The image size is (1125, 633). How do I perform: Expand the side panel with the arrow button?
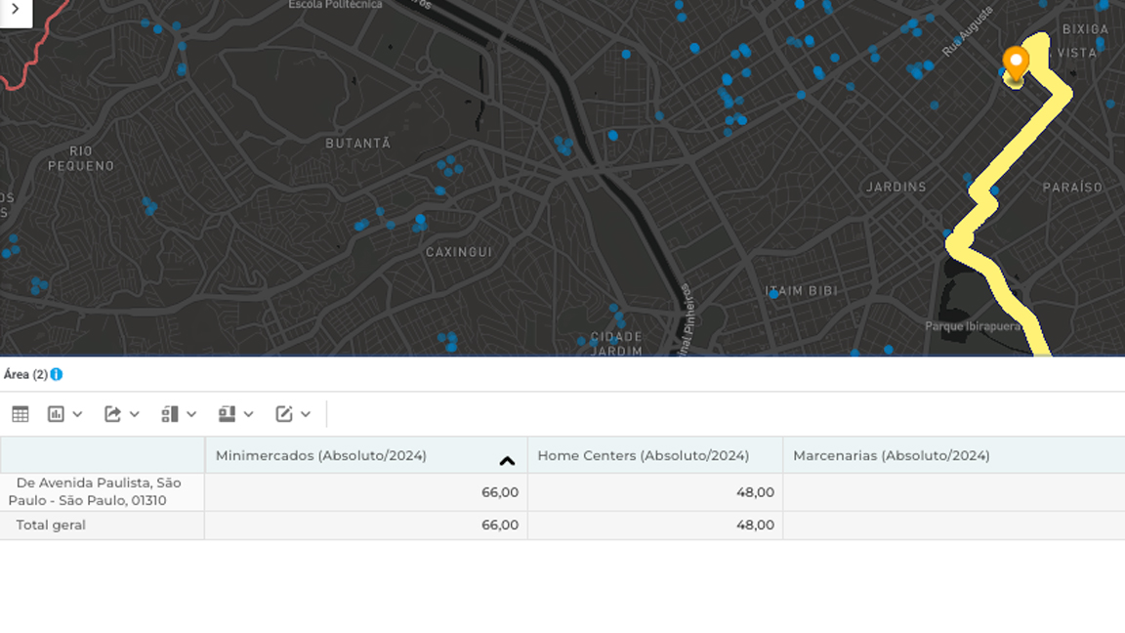(15, 10)
